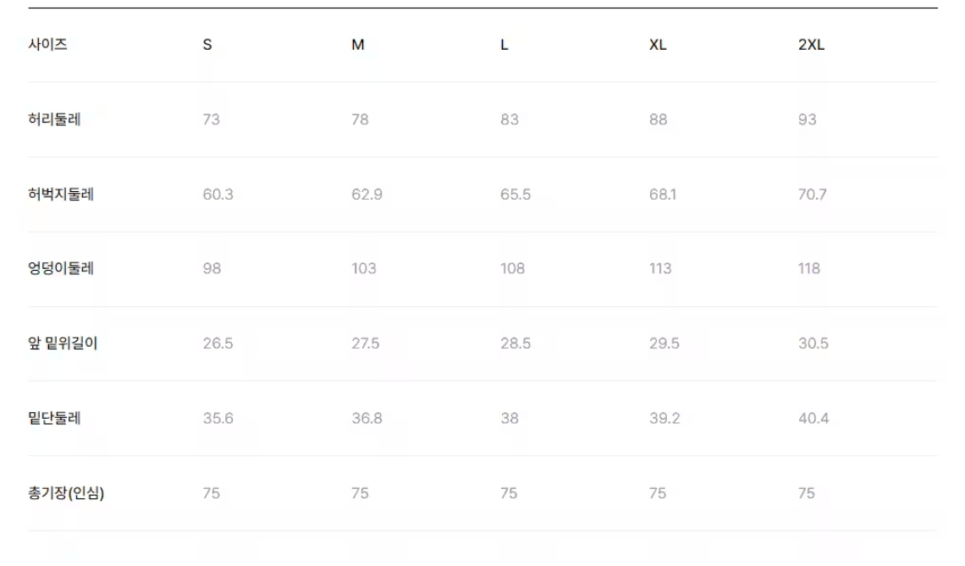Click the hem value 38 for L
The width and height of the screenshot is (965, 566).
509,418
